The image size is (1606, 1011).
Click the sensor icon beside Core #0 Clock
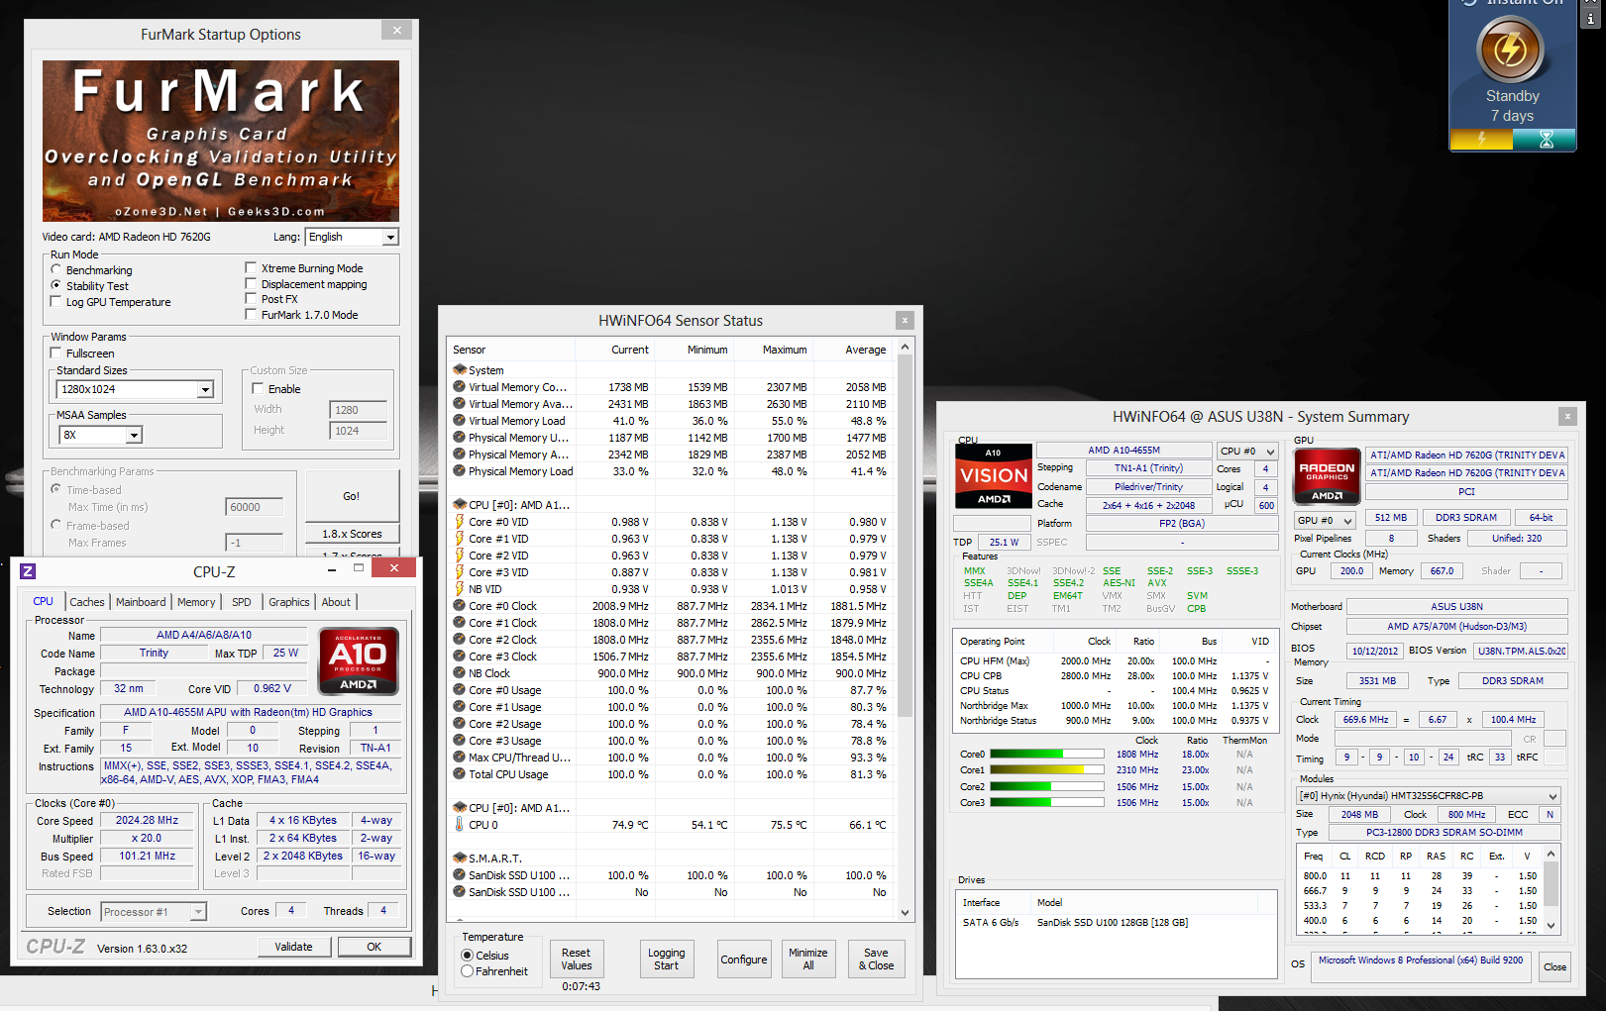pyautogui.click(x=460, y=605)
